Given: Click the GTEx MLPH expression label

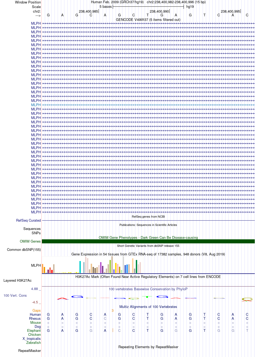Looking at the screenshot, I should (x=36, y=265).
